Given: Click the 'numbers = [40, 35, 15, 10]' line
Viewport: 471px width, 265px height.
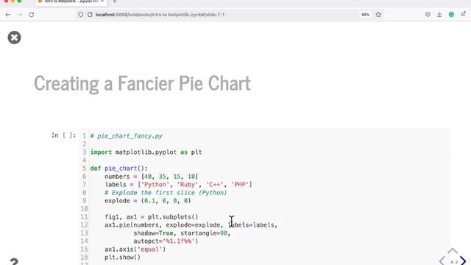Looking at the screenshot, I should (x=152, y=177).
